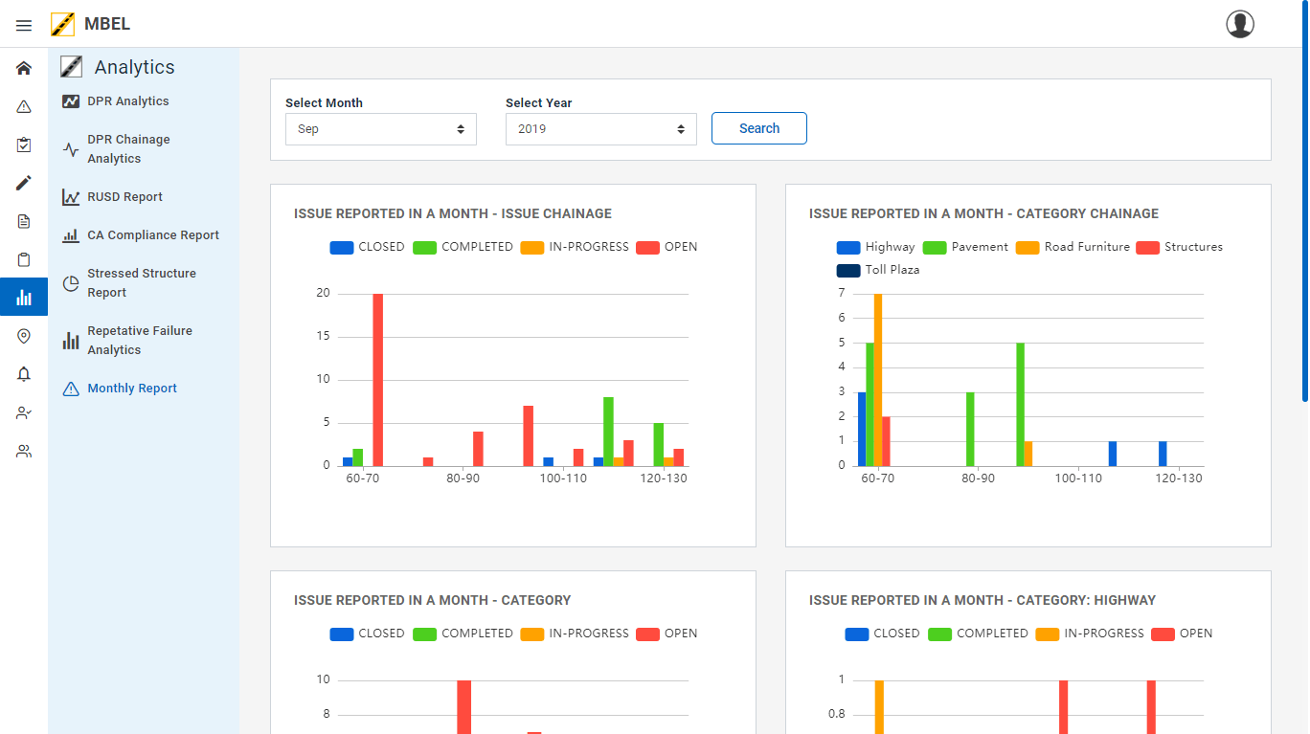Select the active analytics bar chart sidebar icon
The height and width of the screenshot is (734, 1310).
24,298
